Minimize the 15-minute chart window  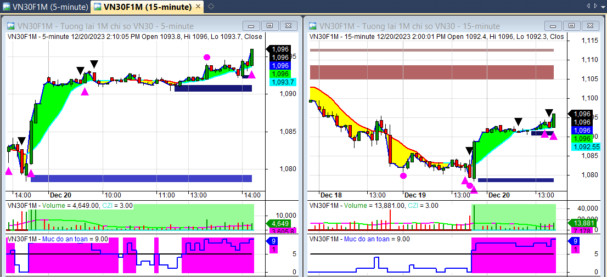(x=554, y=26)
